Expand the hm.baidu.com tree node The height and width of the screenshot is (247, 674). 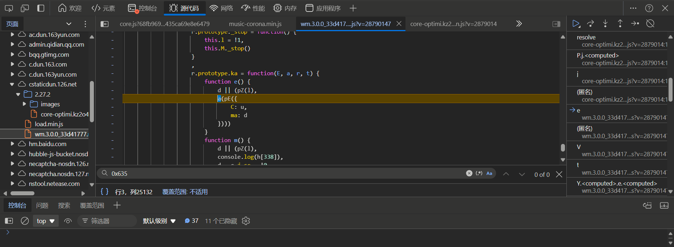(x=12, y=144)
